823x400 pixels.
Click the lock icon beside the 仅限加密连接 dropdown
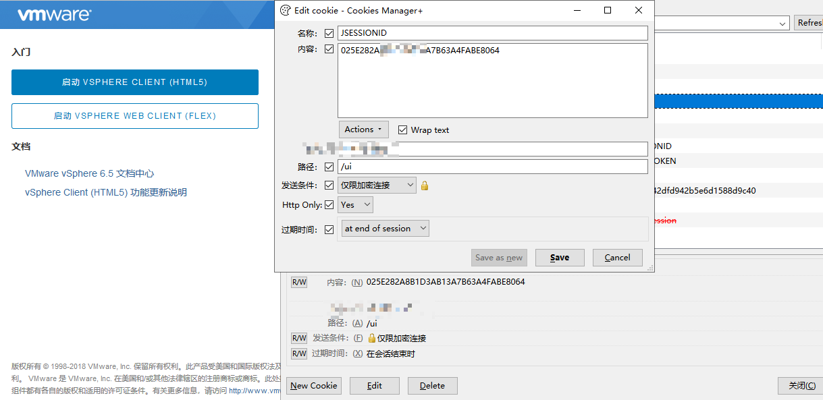point(425,185)
